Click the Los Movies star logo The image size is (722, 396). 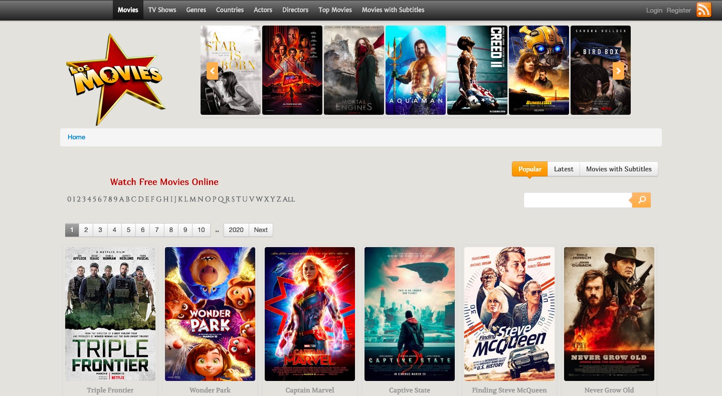116,79
